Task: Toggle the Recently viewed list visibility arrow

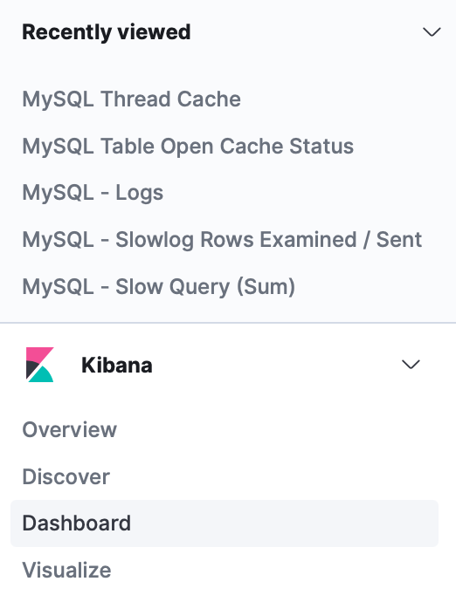Action: coord(432,32)
